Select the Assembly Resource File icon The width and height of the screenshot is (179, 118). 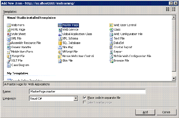tap(9, 43)
